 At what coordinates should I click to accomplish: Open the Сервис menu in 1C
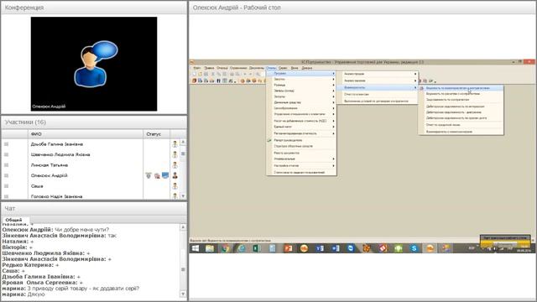click(283, 68)
